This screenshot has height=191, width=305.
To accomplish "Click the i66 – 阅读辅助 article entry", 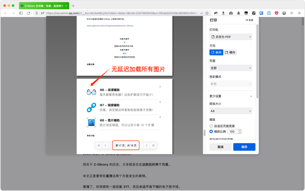I will [123, 92].
